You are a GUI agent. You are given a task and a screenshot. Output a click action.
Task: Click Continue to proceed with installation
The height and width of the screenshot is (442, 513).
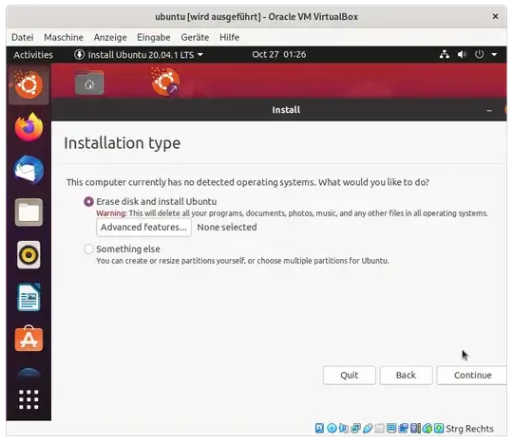tap(472, 375)
